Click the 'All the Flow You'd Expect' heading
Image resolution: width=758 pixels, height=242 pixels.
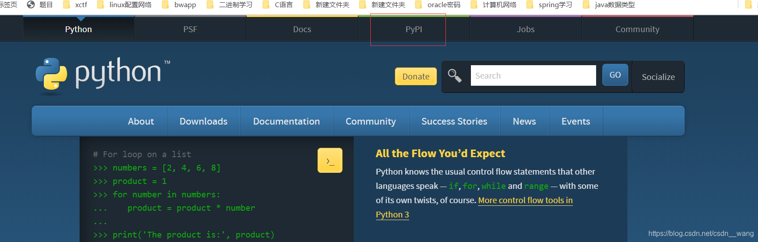[x=440, y=154]
